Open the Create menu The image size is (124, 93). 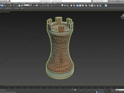coord(3,3)
